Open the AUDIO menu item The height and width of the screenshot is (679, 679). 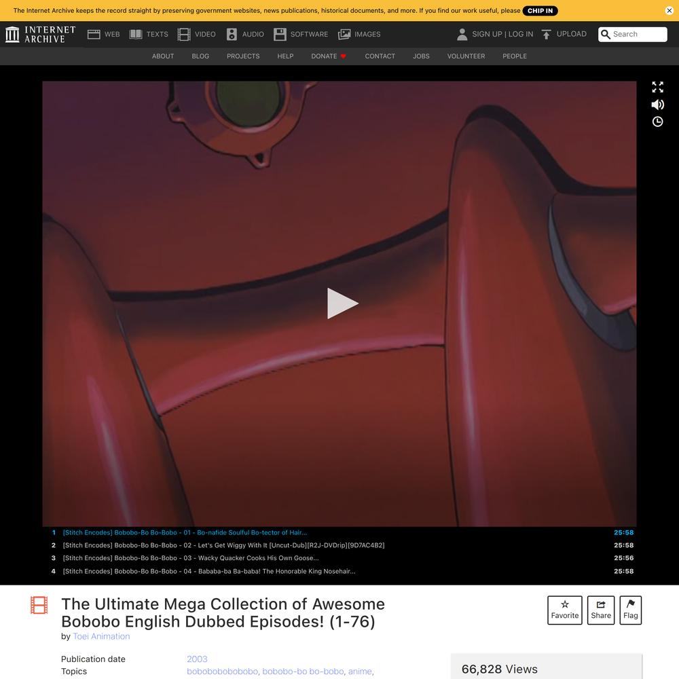253,34
